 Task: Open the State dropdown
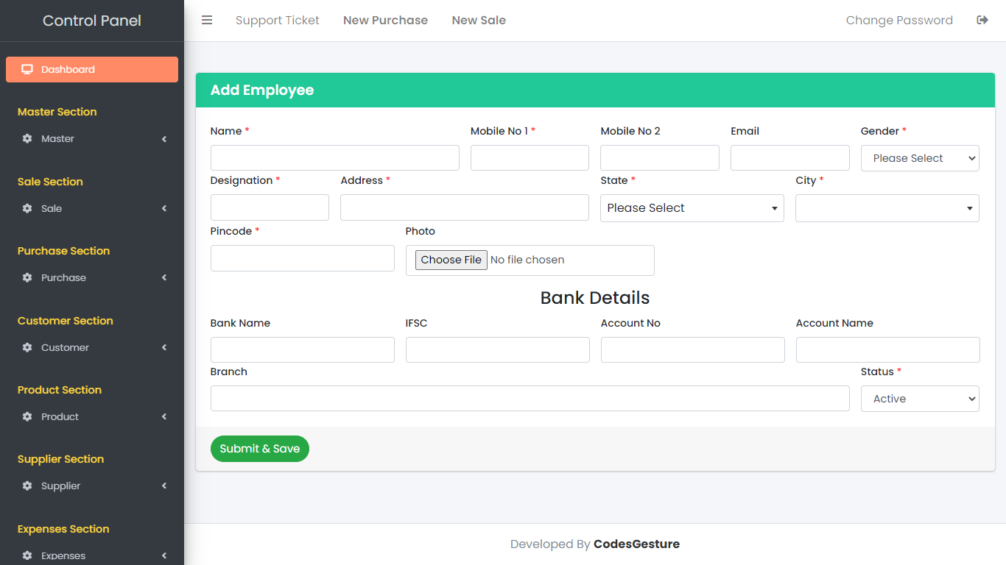pyautogui.click(x=692, y=208)
